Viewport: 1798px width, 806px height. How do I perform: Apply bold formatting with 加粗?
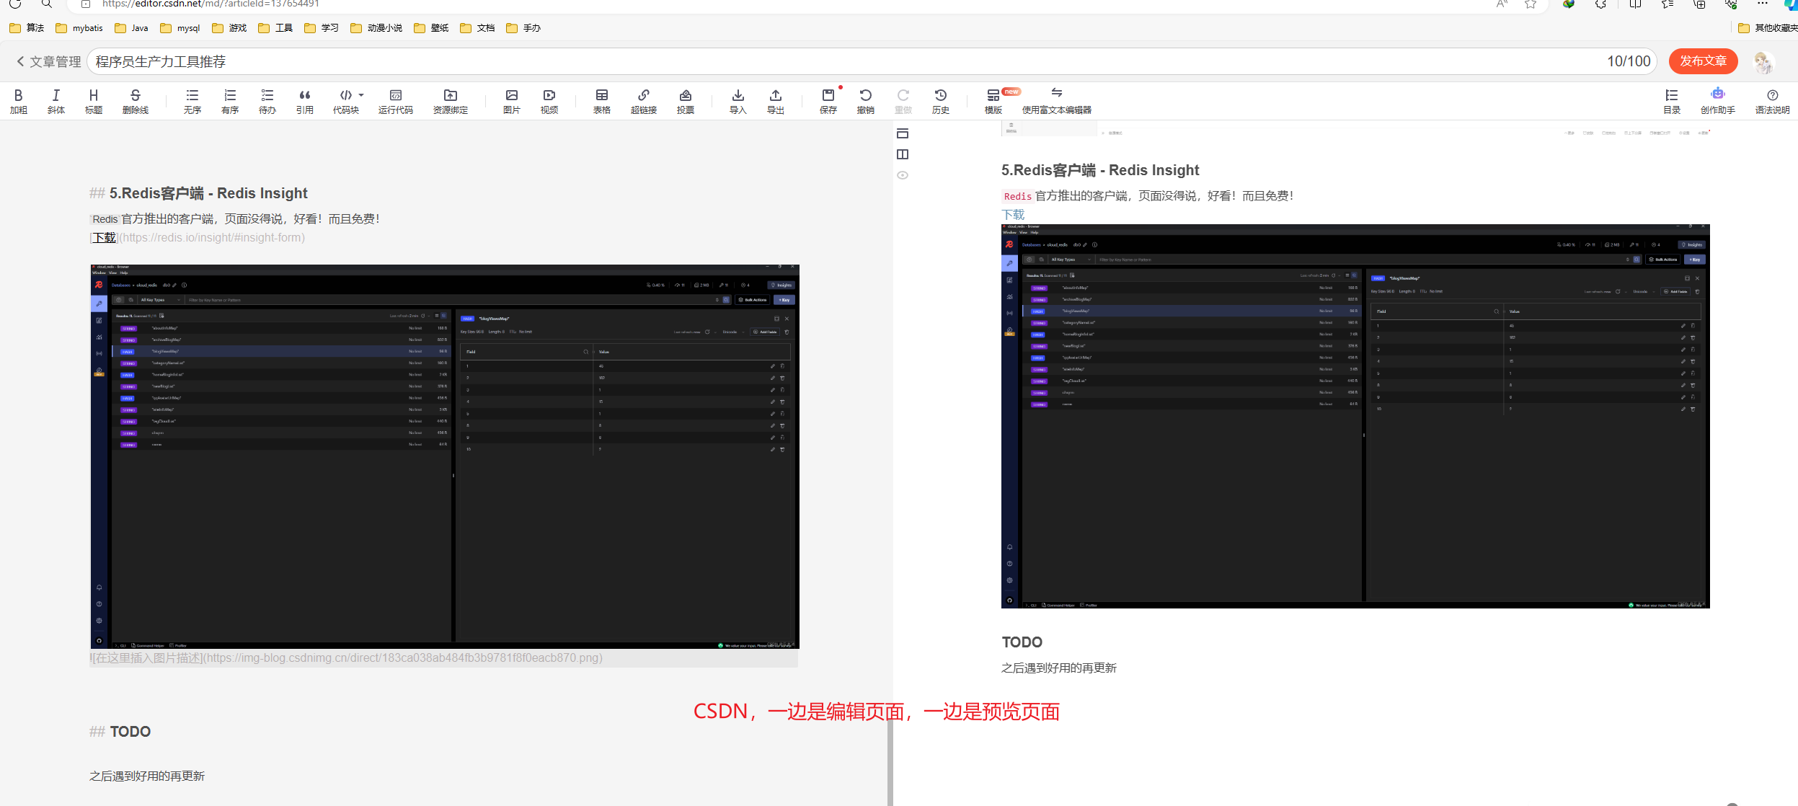[x=19, y=101]
